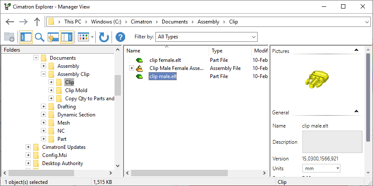Select the Documents folder in tree
Viewport: 373px width, 186px height.
[x=63, y=58]
